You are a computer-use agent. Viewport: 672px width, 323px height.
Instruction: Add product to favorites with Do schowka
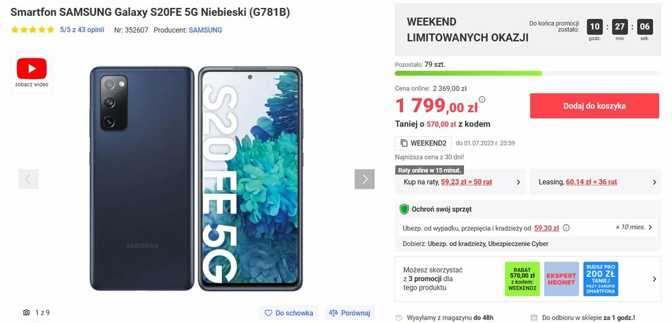(x=289, y=313)
